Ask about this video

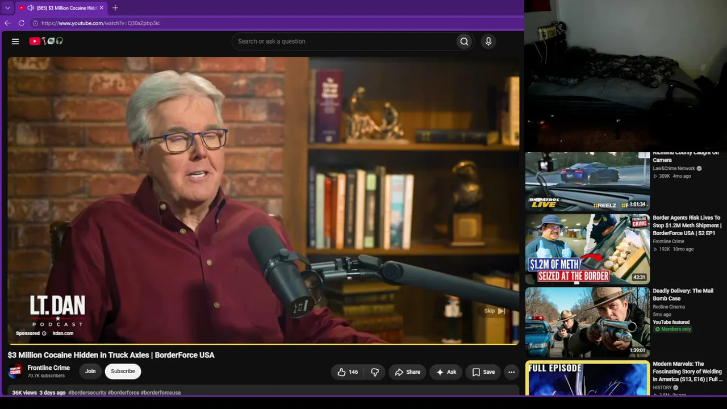(x=446, y=372)
